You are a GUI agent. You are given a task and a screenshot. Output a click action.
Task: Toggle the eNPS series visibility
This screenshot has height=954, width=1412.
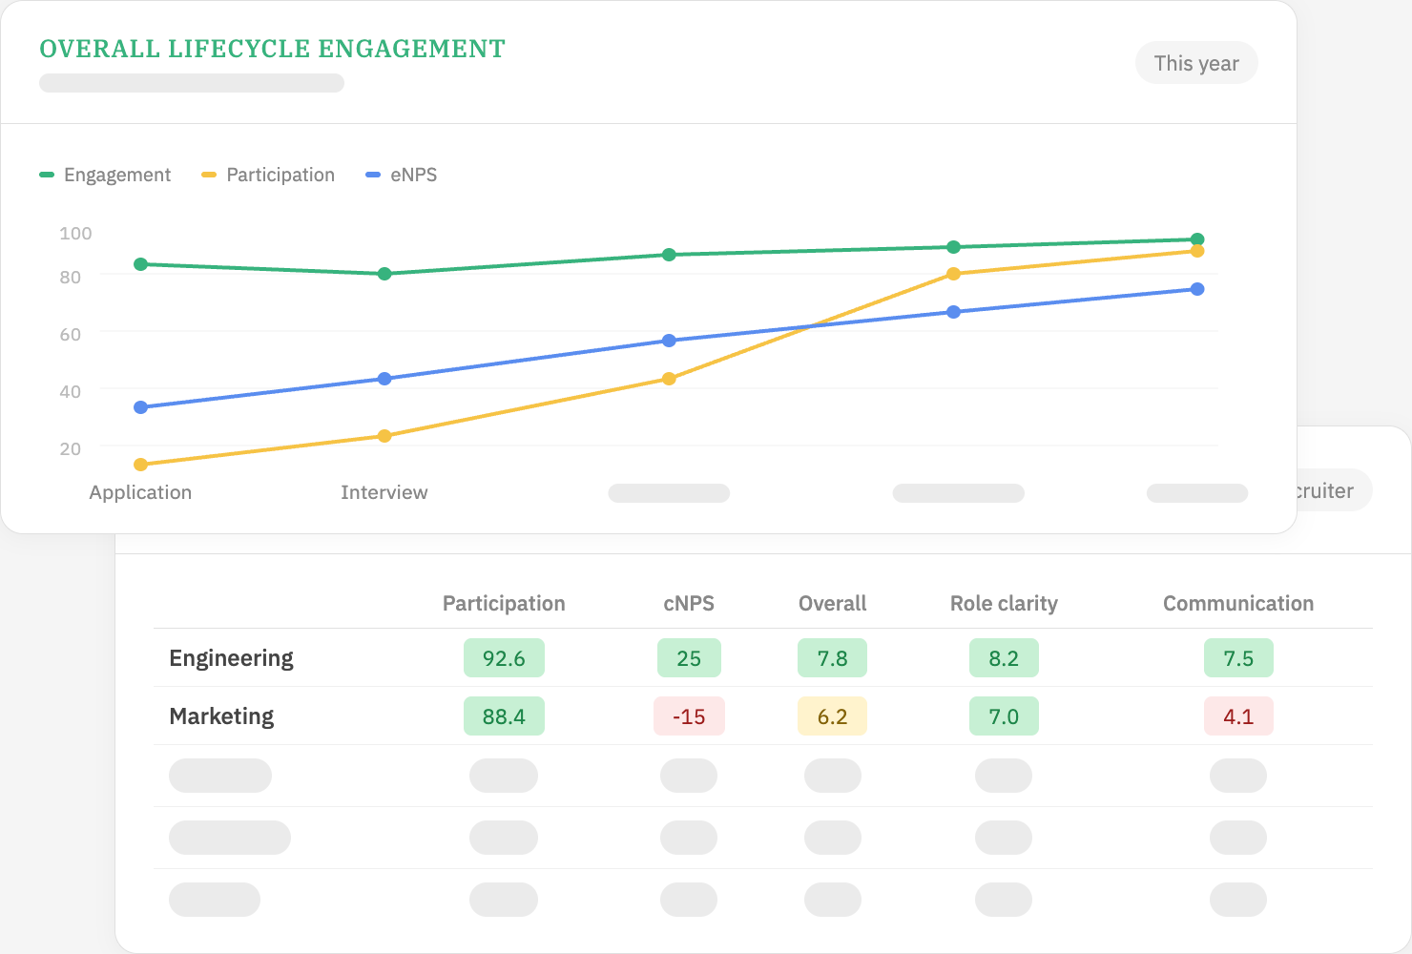pos(402,175)
